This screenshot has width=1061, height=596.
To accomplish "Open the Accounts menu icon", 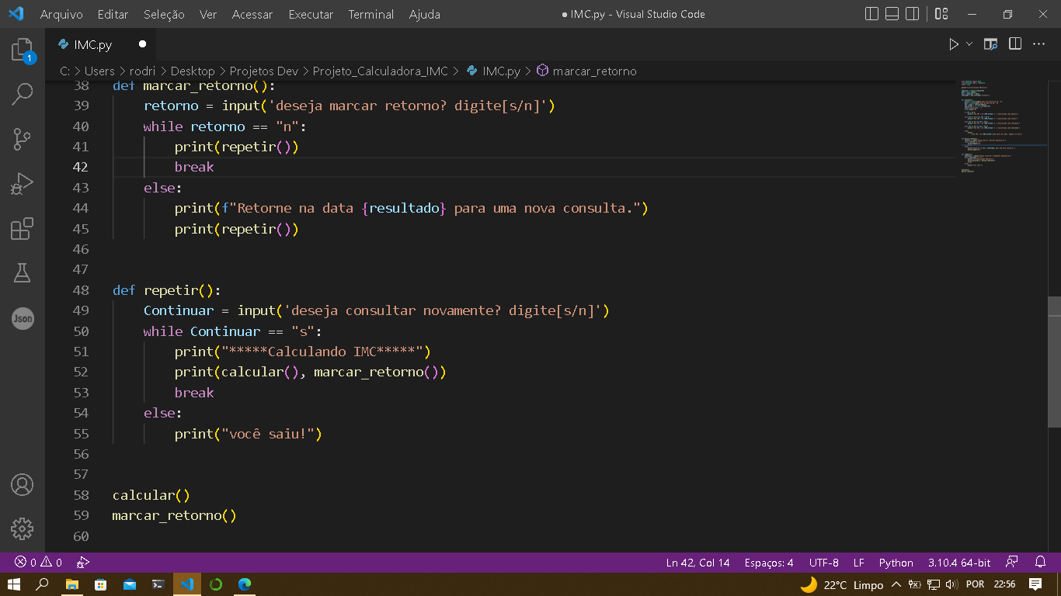I will (x=23, y=485).
